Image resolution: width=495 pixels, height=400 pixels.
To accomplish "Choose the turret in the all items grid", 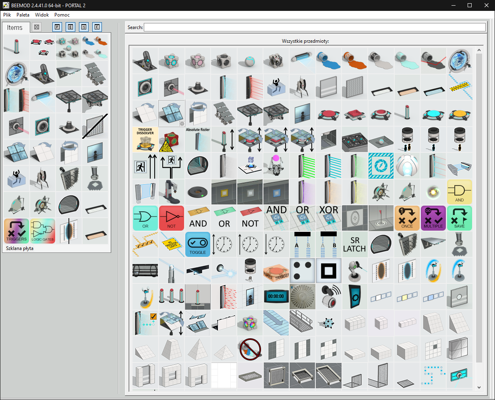I will (x=302, y=87).
